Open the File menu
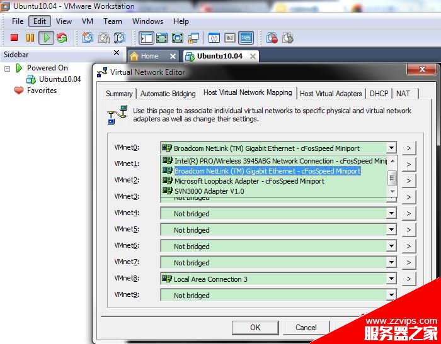The height and width of the screenshot is (344, 441). tap(18, 21)
